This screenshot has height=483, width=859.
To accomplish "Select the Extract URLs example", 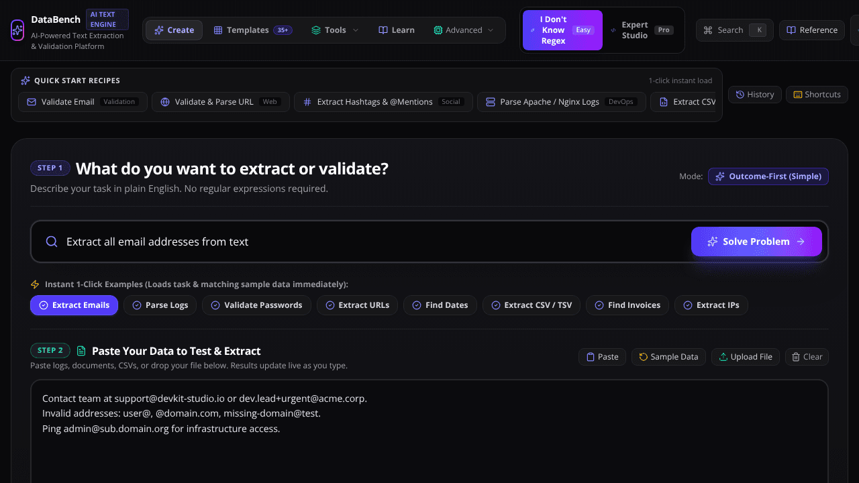I will (358, 305).
